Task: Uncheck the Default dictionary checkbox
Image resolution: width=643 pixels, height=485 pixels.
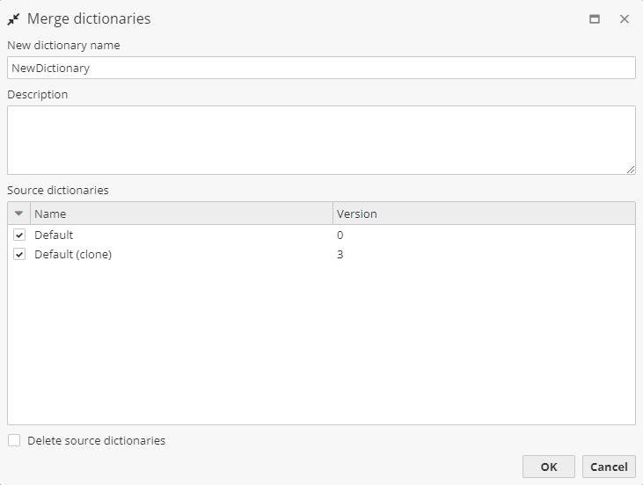Action: [19, 235]
